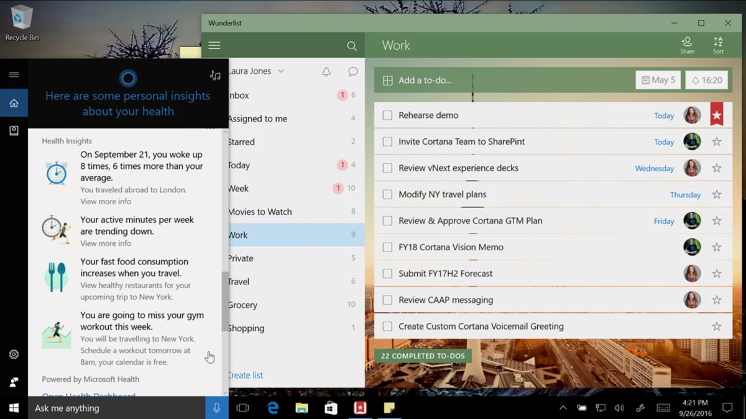The height and width of the screenshot is (419, 746).
Task: Open Action Center notifications icon
Action: pyautogui.click(x=727, y=408)
